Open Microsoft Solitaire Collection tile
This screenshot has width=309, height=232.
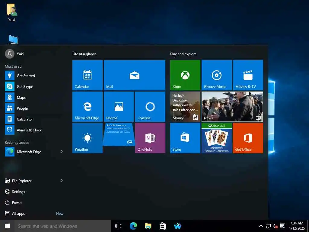tap(217, 138)
